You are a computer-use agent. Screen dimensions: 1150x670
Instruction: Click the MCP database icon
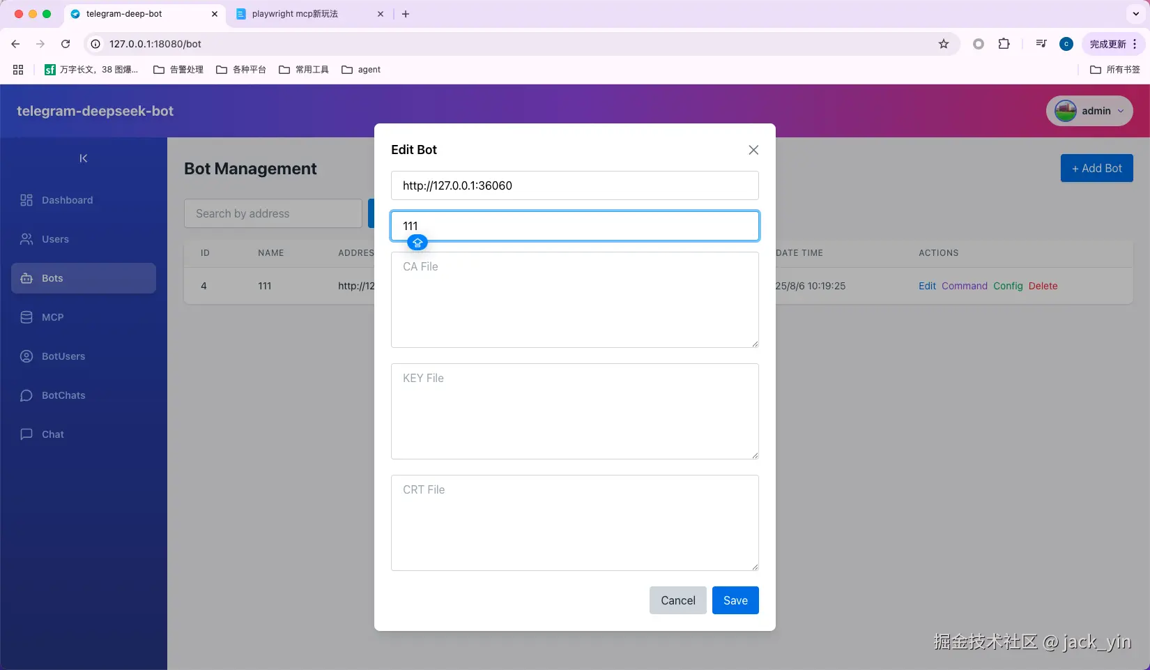(26, 317)
